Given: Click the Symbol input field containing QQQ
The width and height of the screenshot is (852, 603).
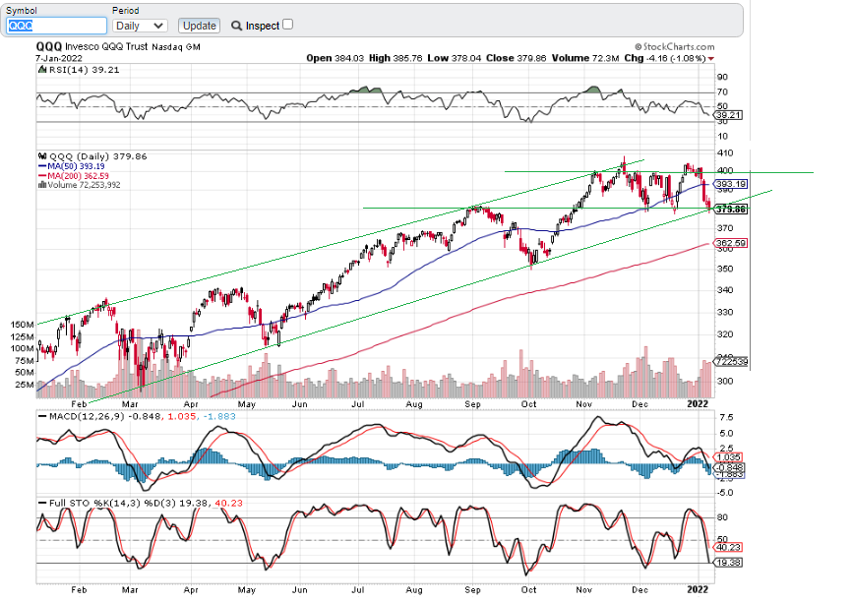Looking at the screenshot, I should (x=56, y=26).
